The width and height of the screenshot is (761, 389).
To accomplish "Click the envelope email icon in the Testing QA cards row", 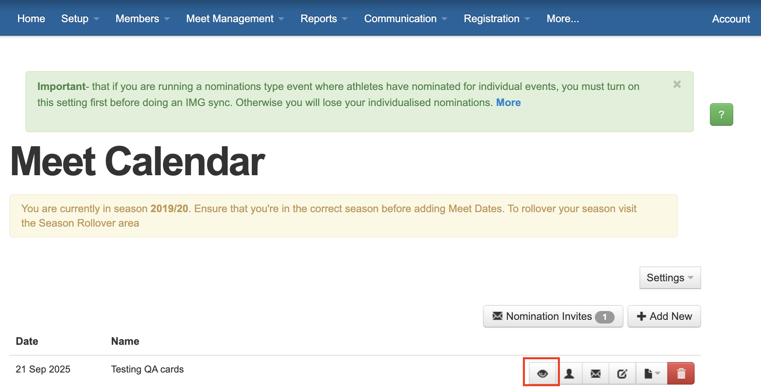I will [596, 373].
